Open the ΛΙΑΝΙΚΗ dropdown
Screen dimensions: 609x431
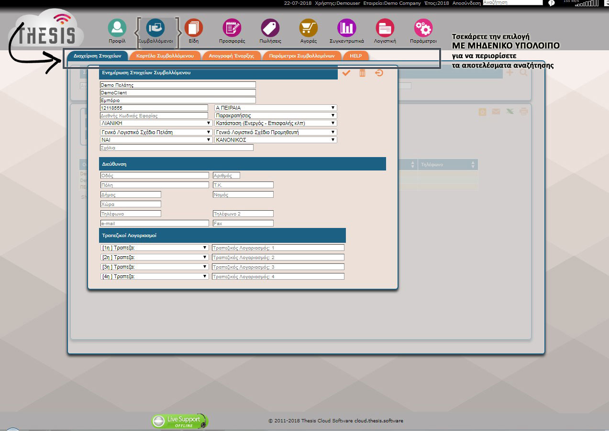click(x=156, y=123)
